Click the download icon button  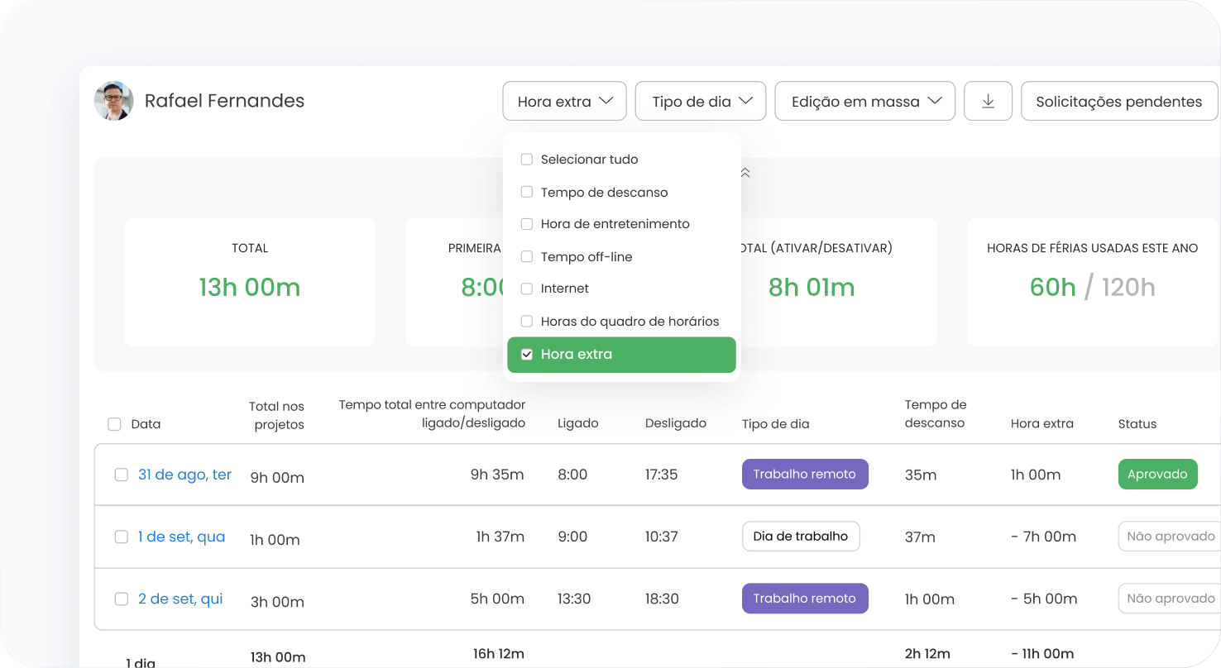[x=988, y=101]
